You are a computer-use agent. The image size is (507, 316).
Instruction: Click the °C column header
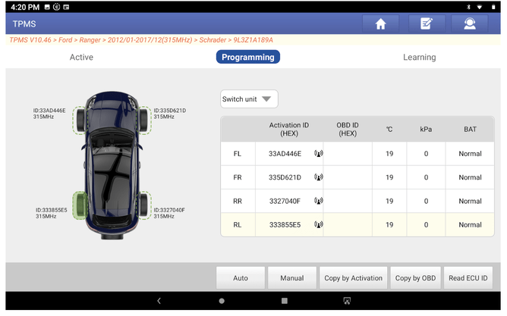coord(389,129)
